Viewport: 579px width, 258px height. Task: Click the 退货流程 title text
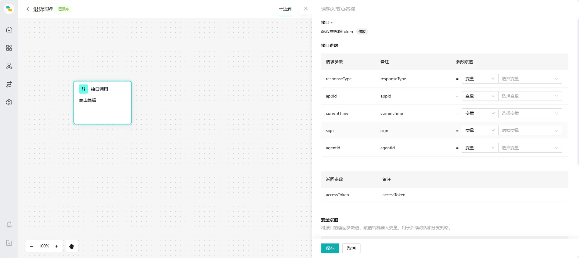click(x=43, y=9)
